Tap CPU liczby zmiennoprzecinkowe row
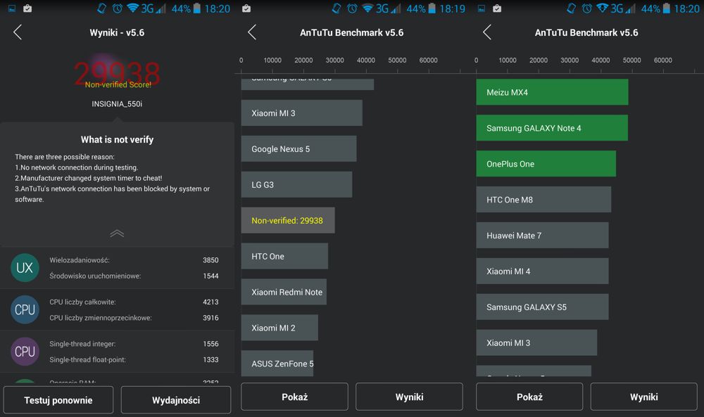This screenshot has height=417, width=704. click(x=134, y=317)
